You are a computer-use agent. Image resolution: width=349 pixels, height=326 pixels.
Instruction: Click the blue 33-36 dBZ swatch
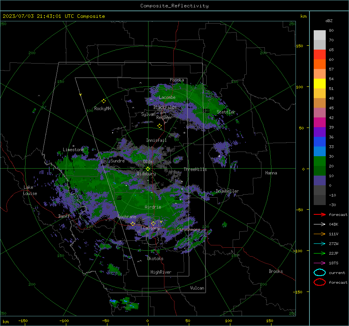pos(320,142)
